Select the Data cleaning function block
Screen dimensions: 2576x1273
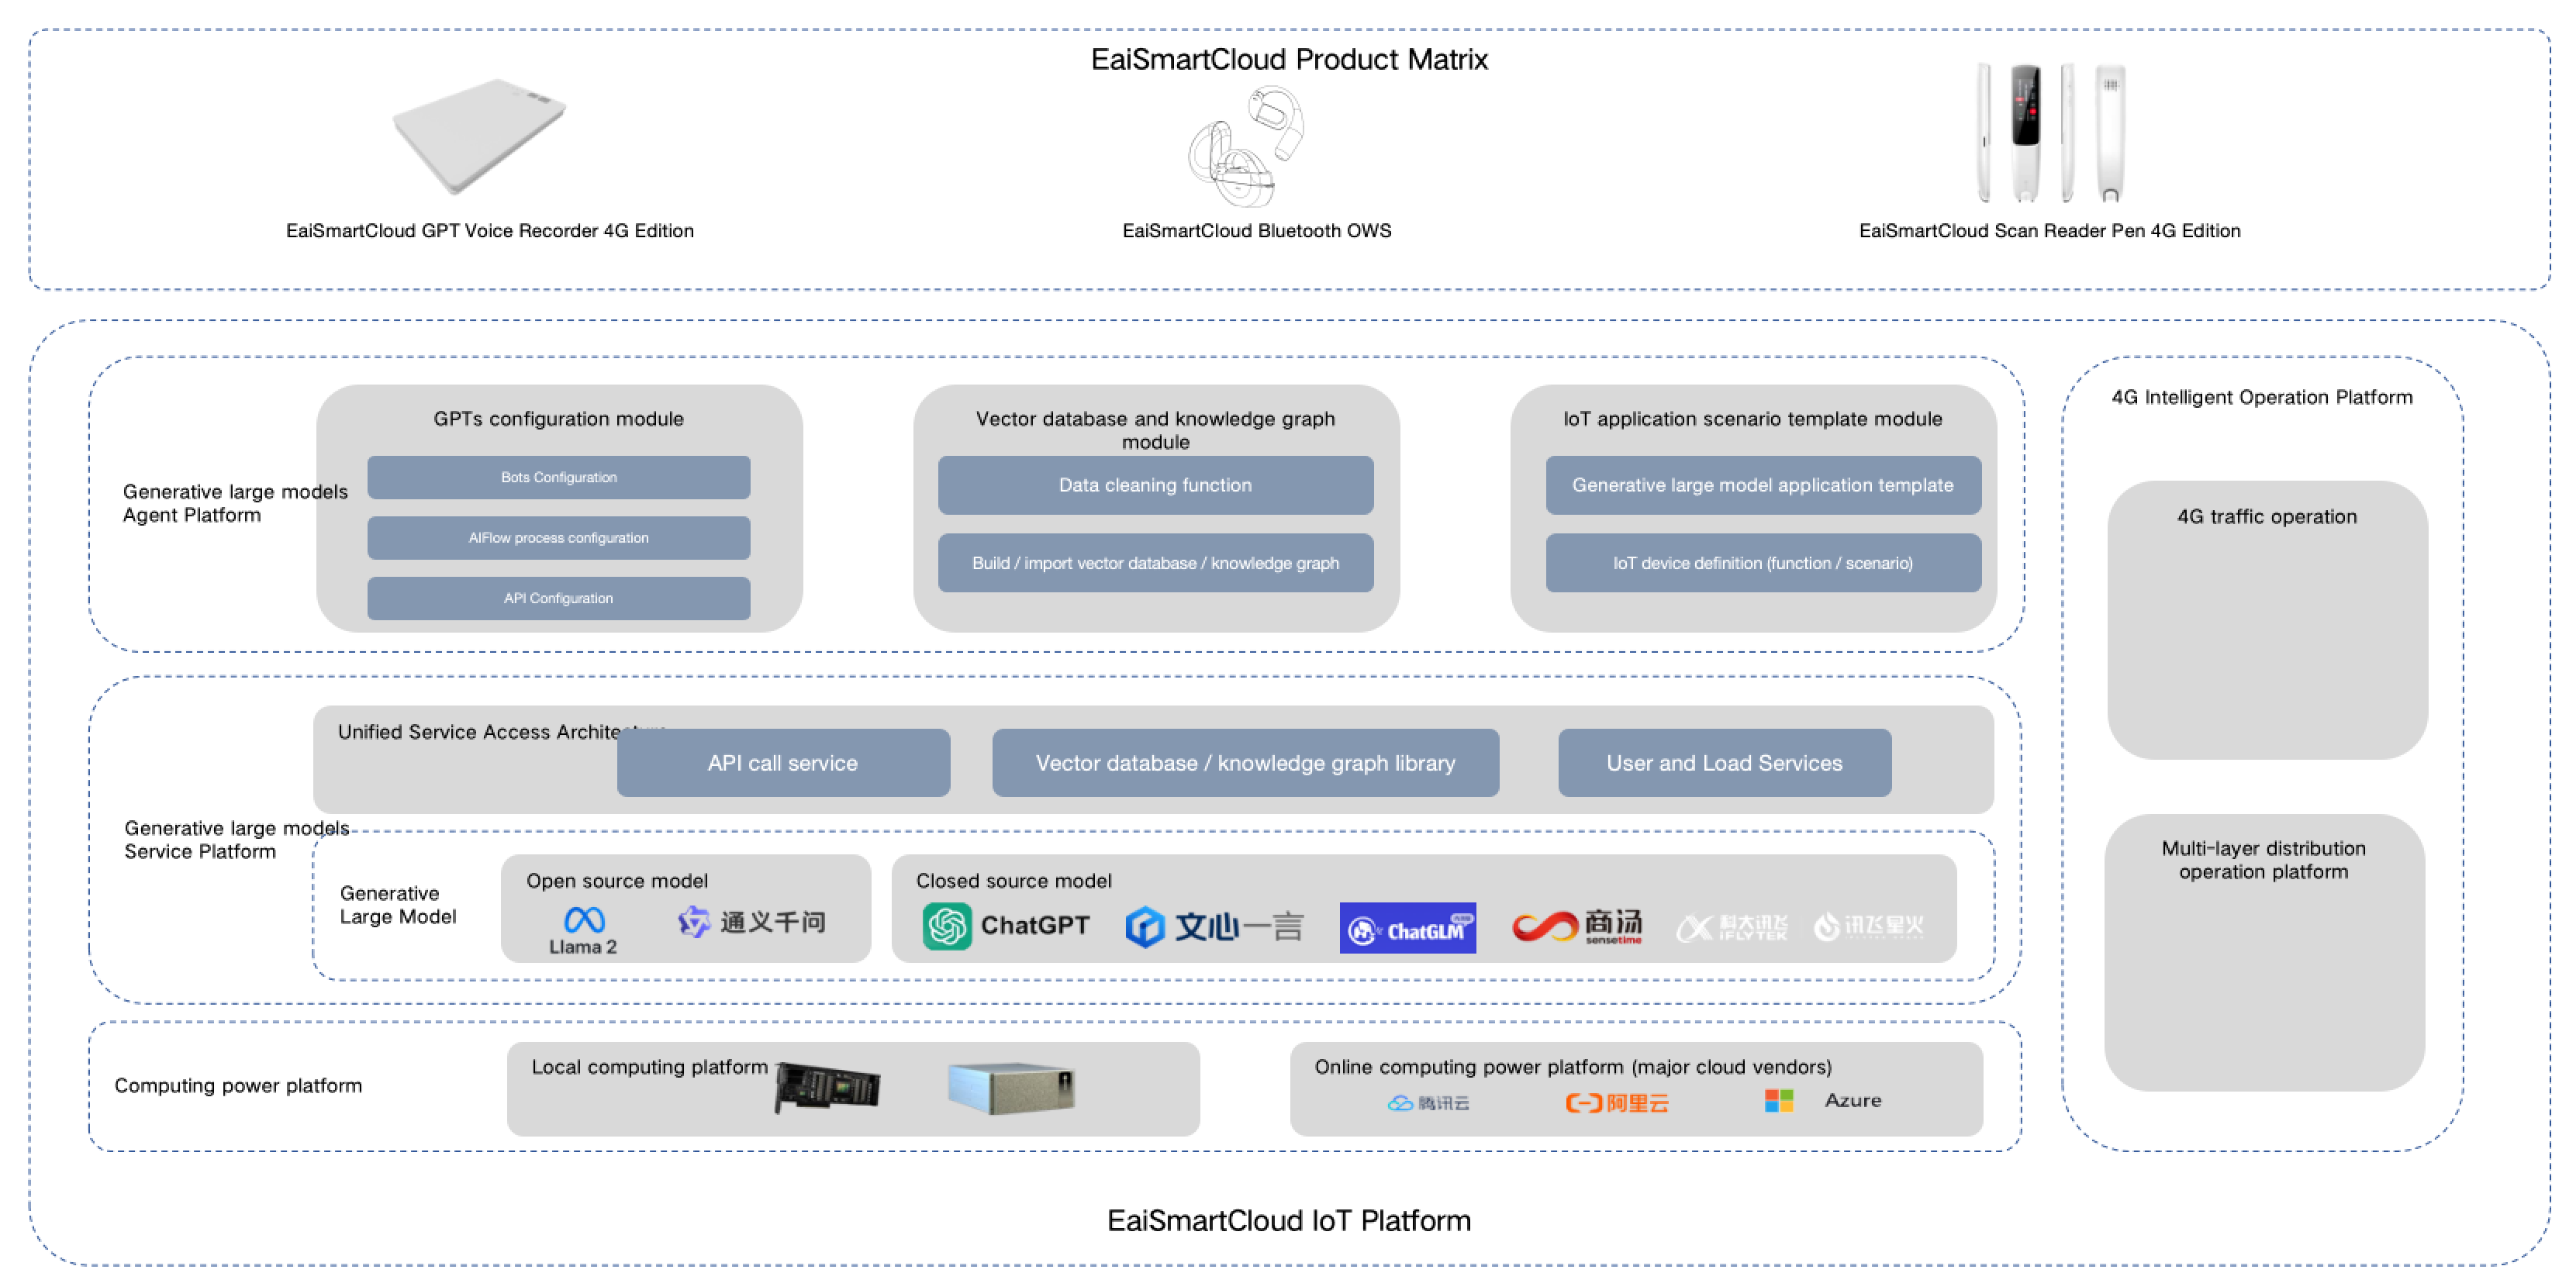(1155, 485)
